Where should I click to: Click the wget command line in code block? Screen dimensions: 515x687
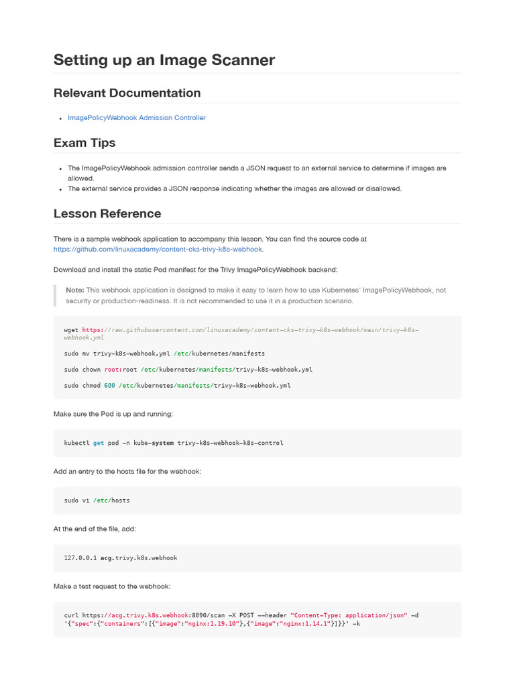click(x=241, y=334)
